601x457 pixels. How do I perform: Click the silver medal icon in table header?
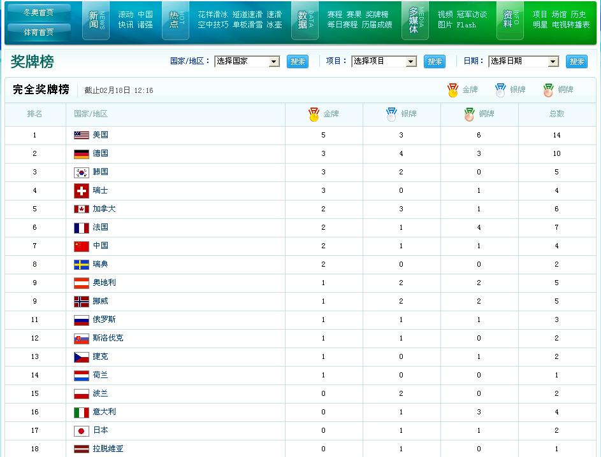[391, 114]
